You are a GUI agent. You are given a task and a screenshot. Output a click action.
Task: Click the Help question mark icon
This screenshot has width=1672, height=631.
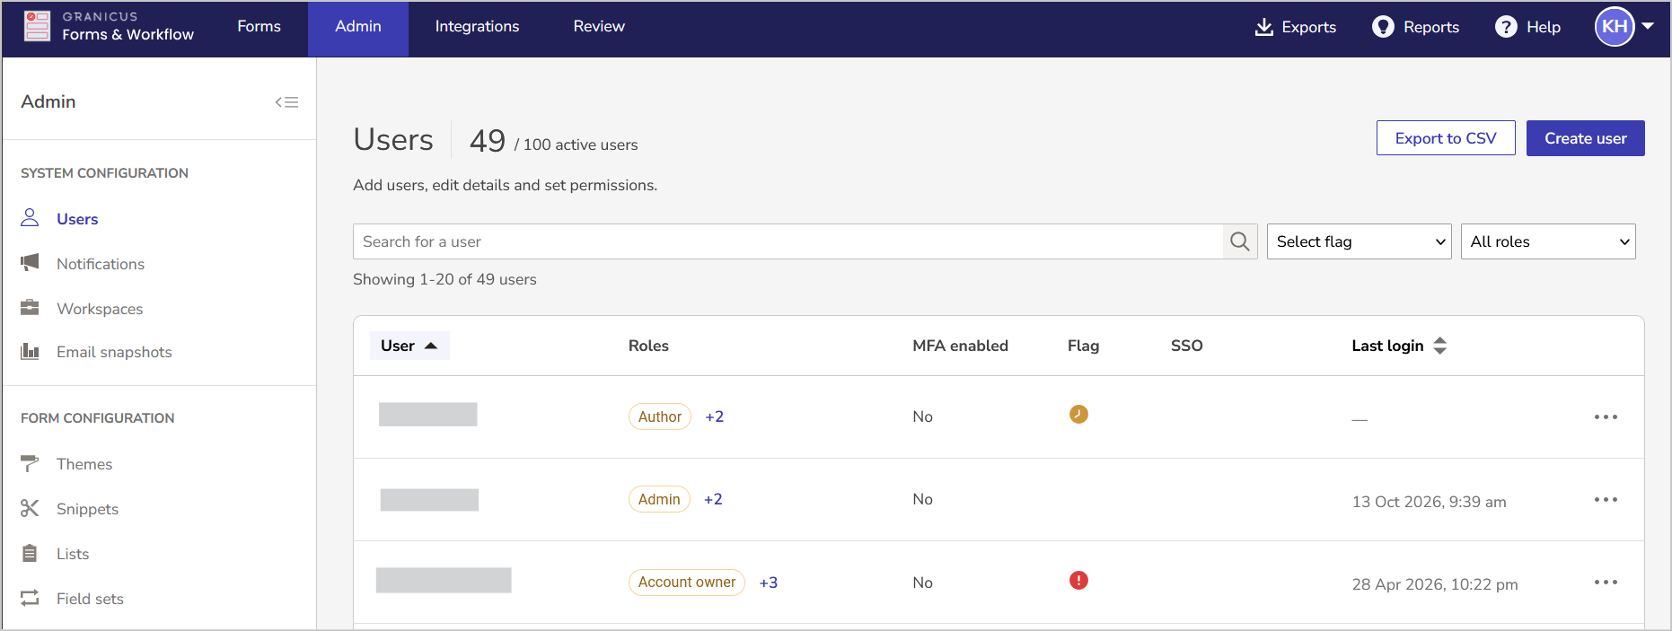click(x=1506, y=27)
